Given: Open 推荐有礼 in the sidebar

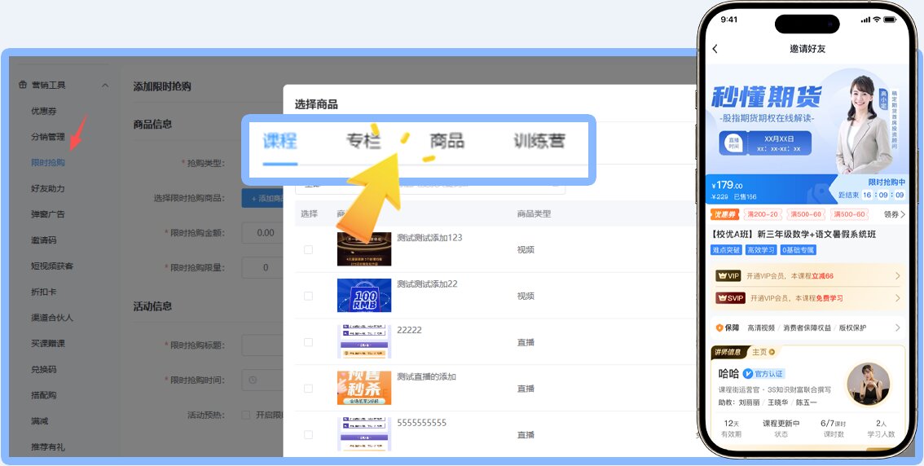Looking at the screenshot, I should [48, 447].
